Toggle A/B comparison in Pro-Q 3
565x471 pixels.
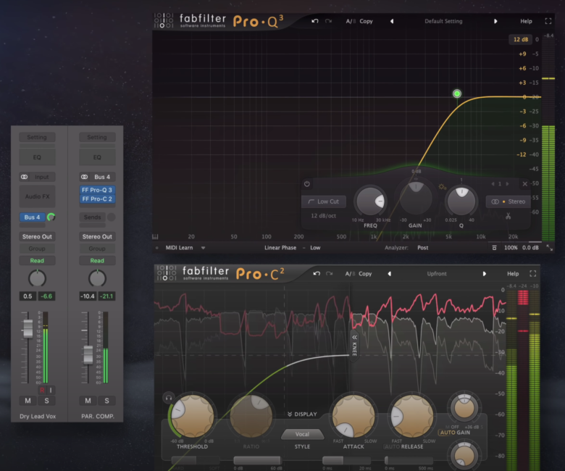(x=351, y=21)
